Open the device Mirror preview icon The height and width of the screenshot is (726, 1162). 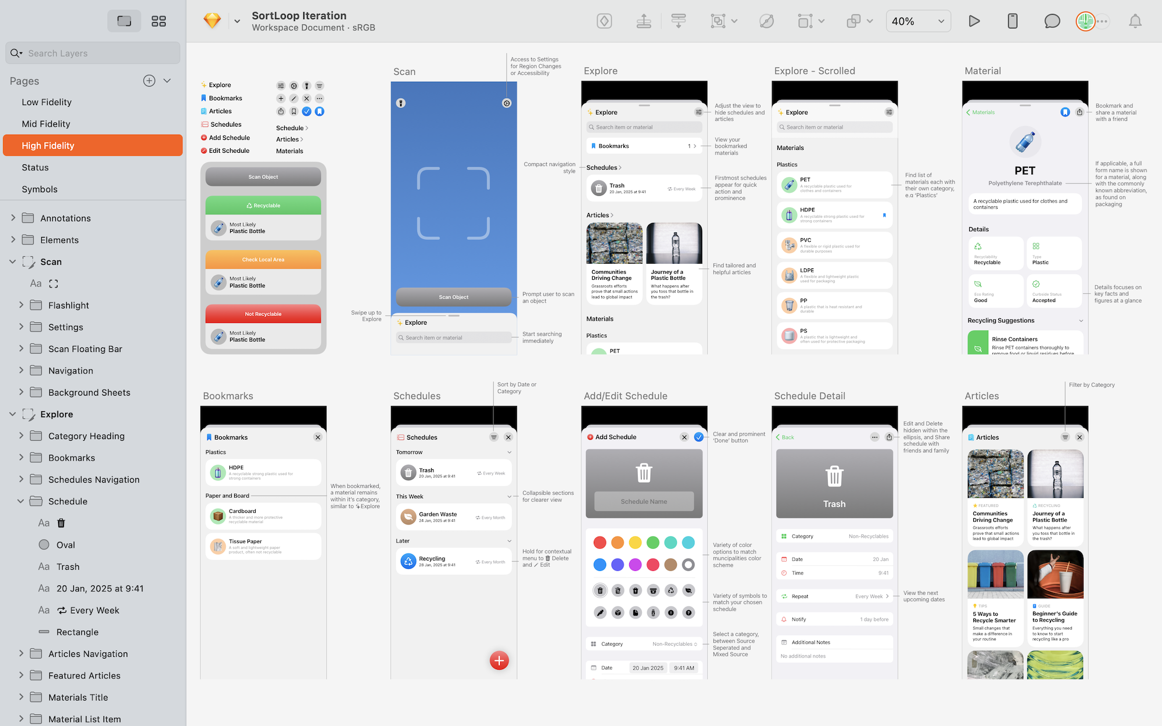(1012, 21)
